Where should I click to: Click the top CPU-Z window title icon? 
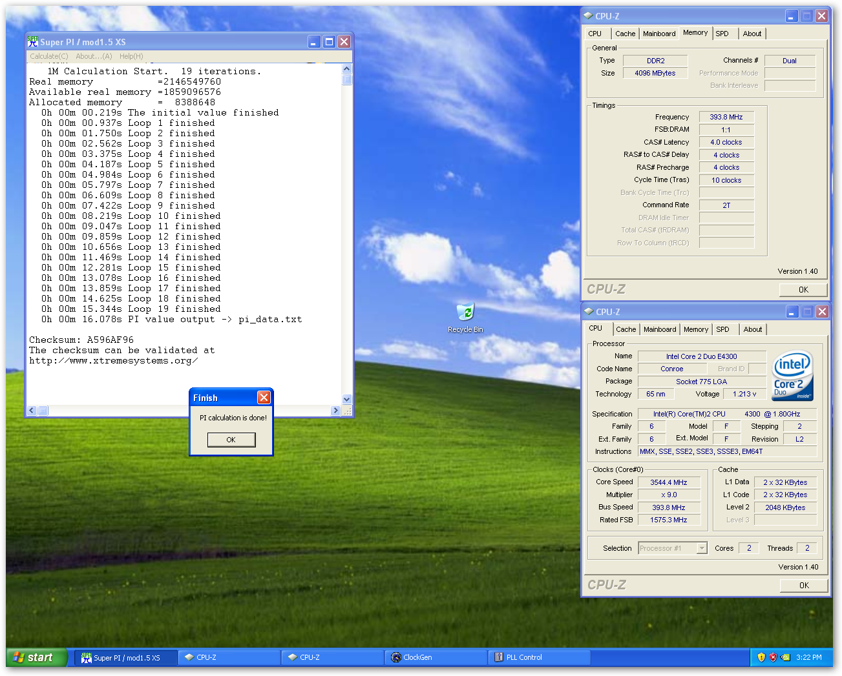(x=588, y=16)
